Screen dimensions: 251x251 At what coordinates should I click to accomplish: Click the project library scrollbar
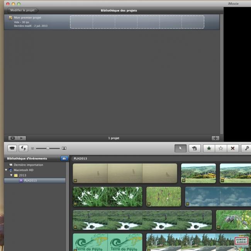pos(222,74)
